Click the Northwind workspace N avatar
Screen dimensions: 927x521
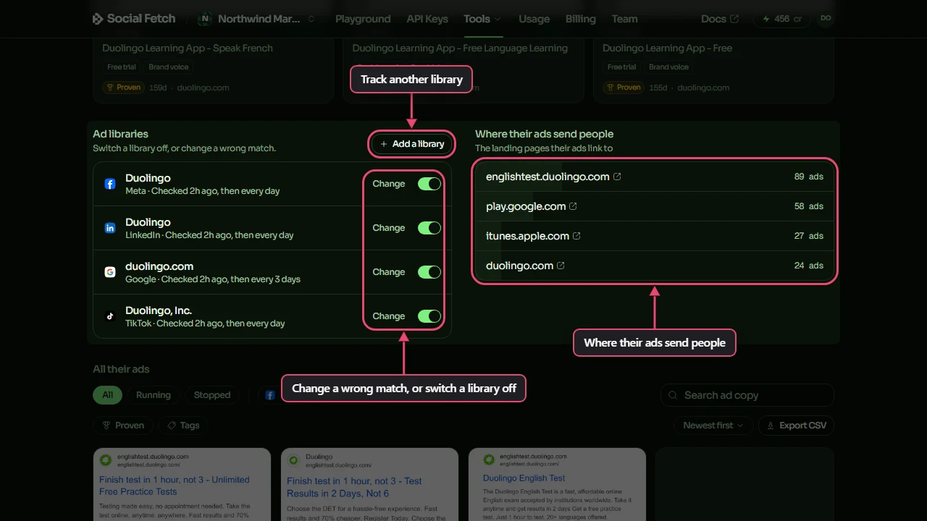(x=205, y=19)
